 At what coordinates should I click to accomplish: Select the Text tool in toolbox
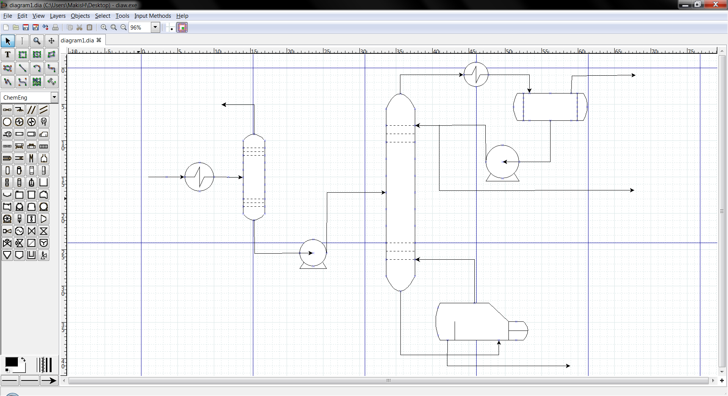click(x=8, y=55)
